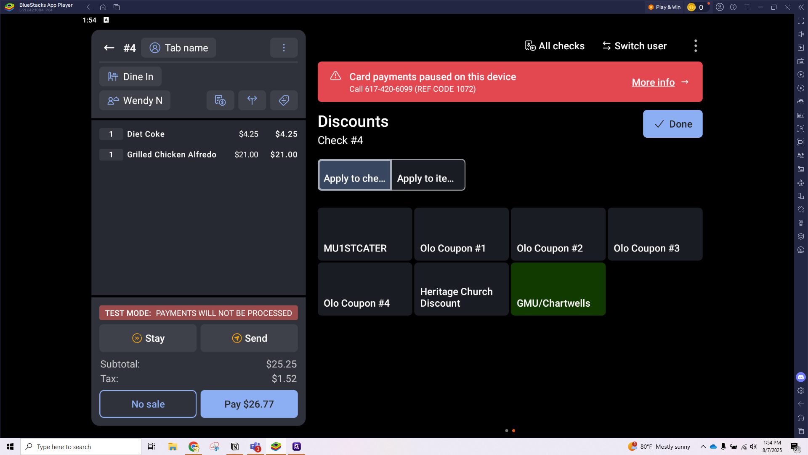
Task: Click the Tab name field
Action: tap(178, 48)
